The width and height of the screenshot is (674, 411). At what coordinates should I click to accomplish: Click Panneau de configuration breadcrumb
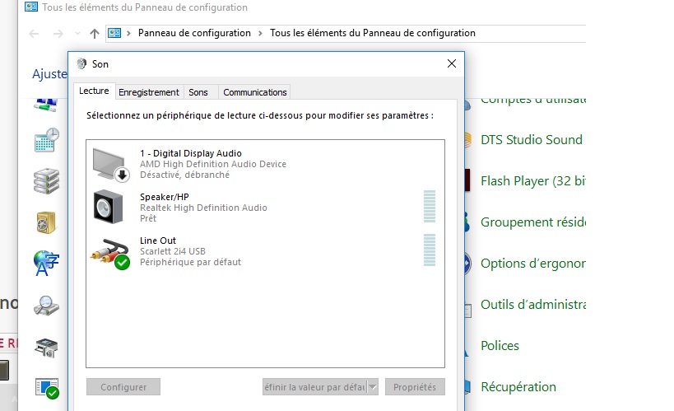point(194,33)
